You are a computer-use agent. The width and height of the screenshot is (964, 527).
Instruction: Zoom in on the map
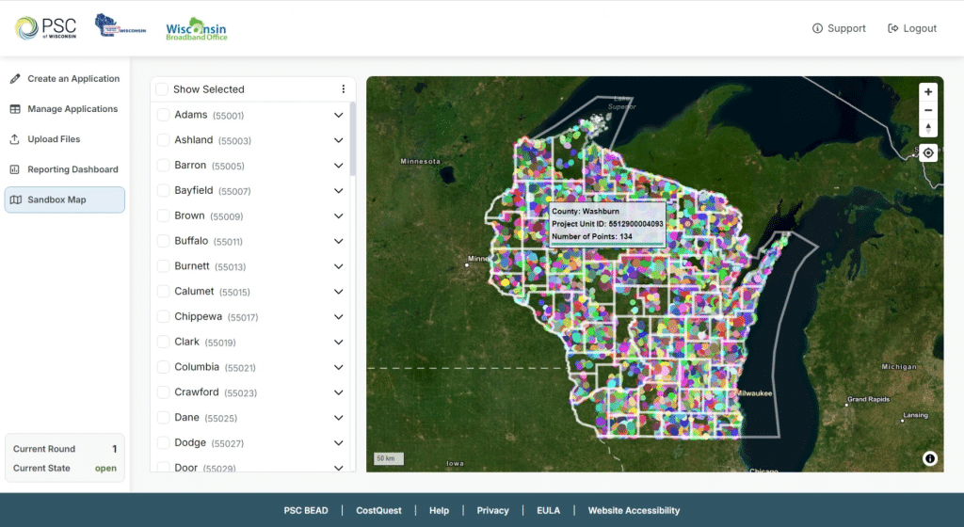tap(928, 91)
